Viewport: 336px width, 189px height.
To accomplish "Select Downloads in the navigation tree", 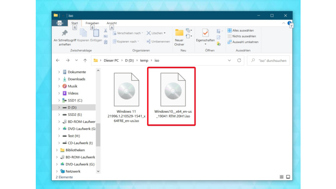I will tap(77, 79).
